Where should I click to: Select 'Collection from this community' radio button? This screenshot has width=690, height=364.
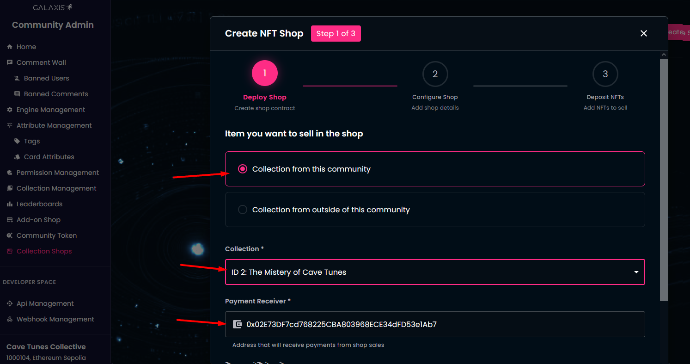point(243,169)
